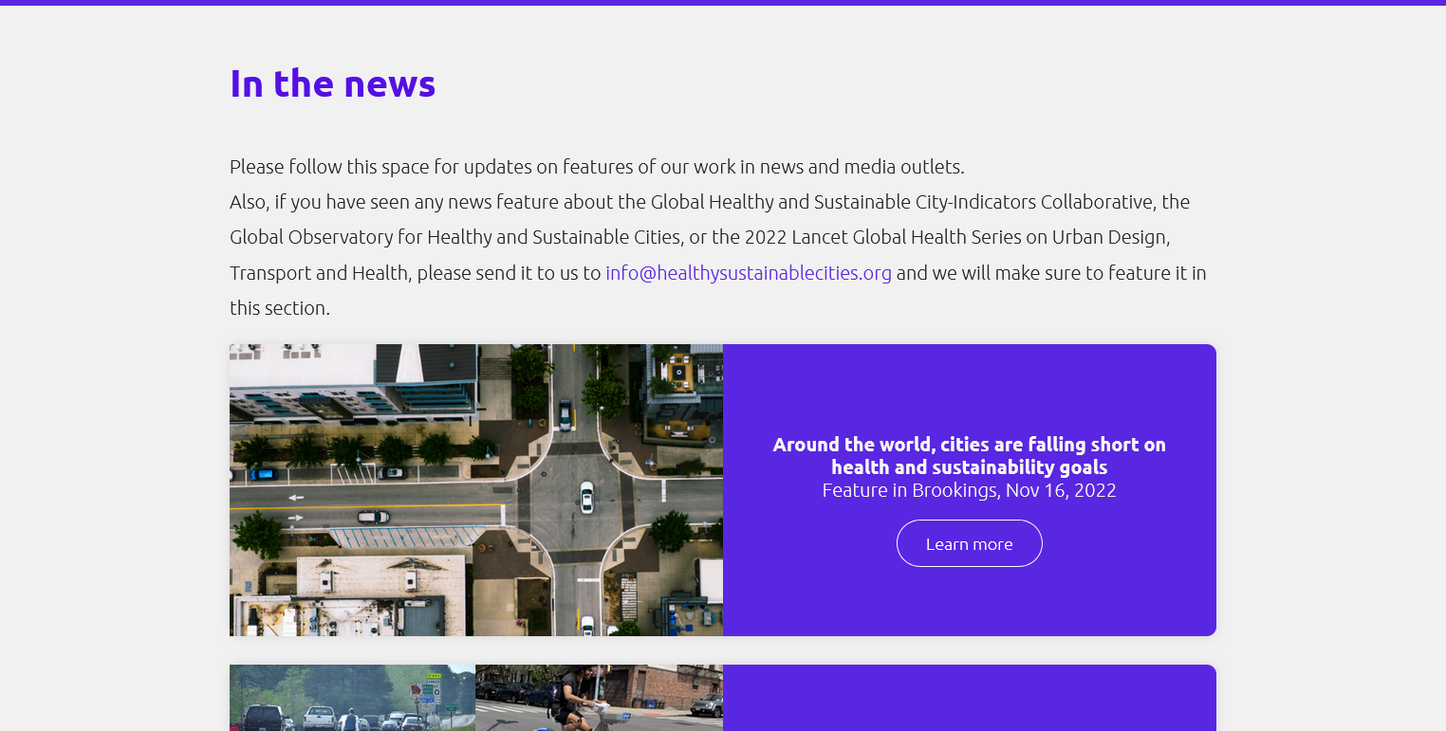Click the headline "Around the world, cities are falling short"

[x=969, y=455]
